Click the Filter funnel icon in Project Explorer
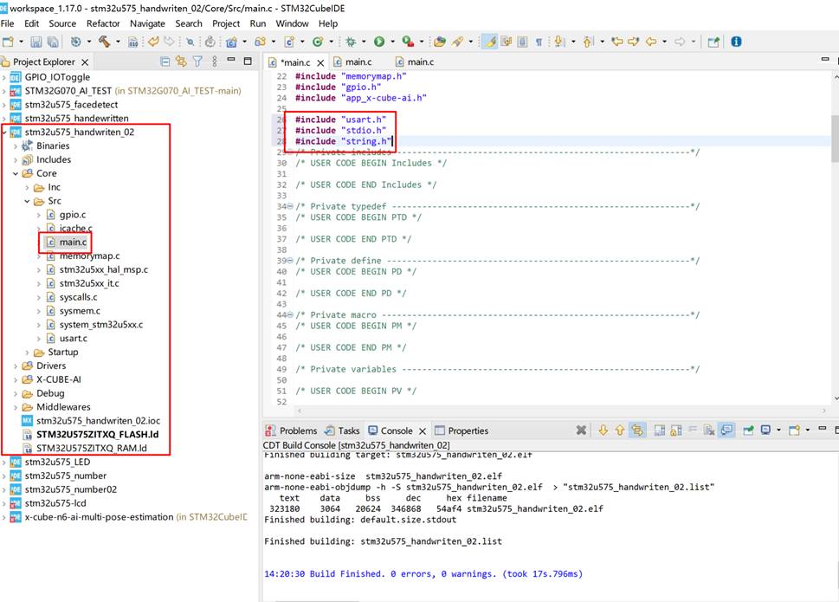 coord(197,61)
